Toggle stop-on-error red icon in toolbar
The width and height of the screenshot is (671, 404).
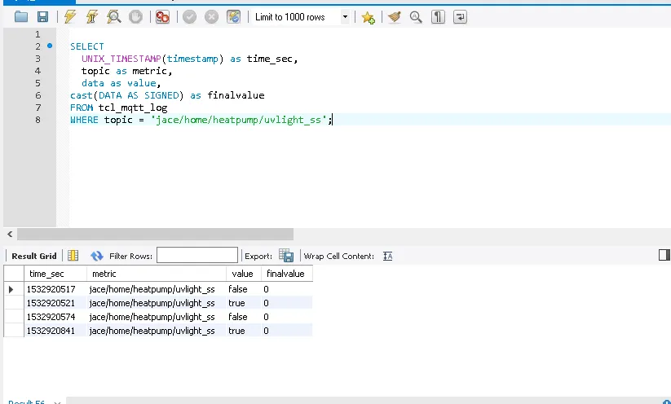162,17
